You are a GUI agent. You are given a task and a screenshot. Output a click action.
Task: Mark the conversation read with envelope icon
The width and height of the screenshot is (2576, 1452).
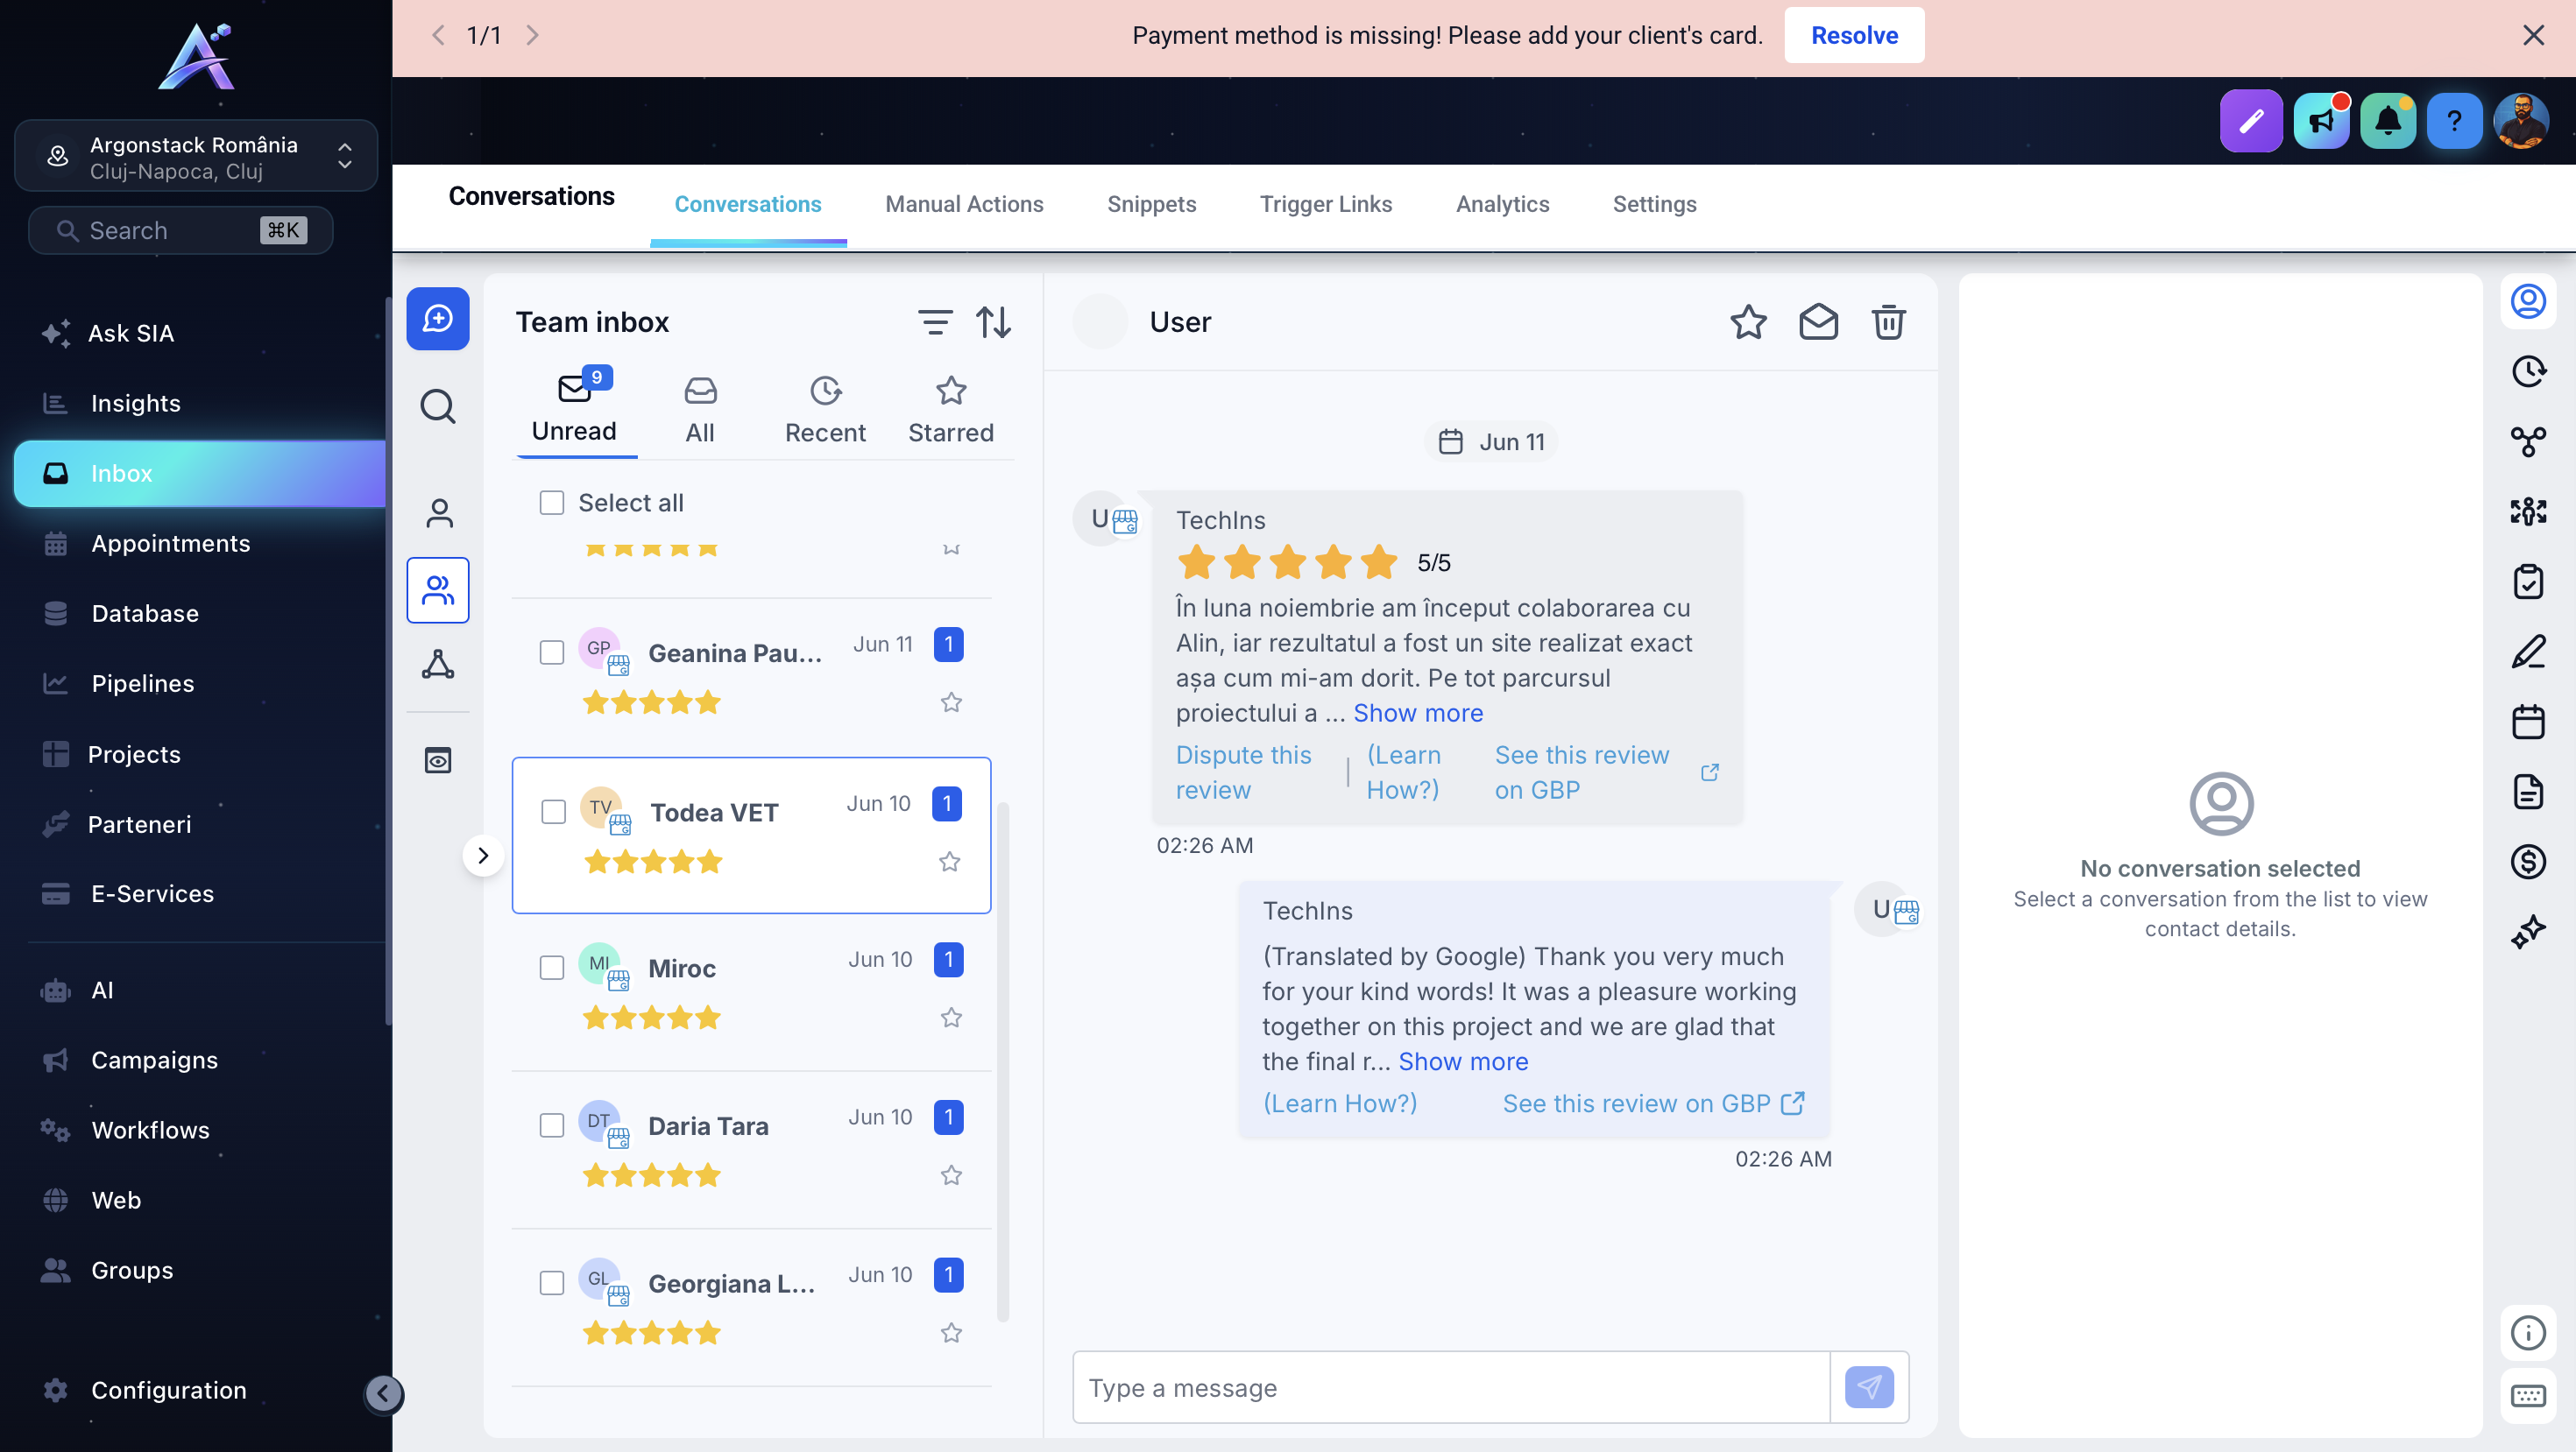point(1818,321)
